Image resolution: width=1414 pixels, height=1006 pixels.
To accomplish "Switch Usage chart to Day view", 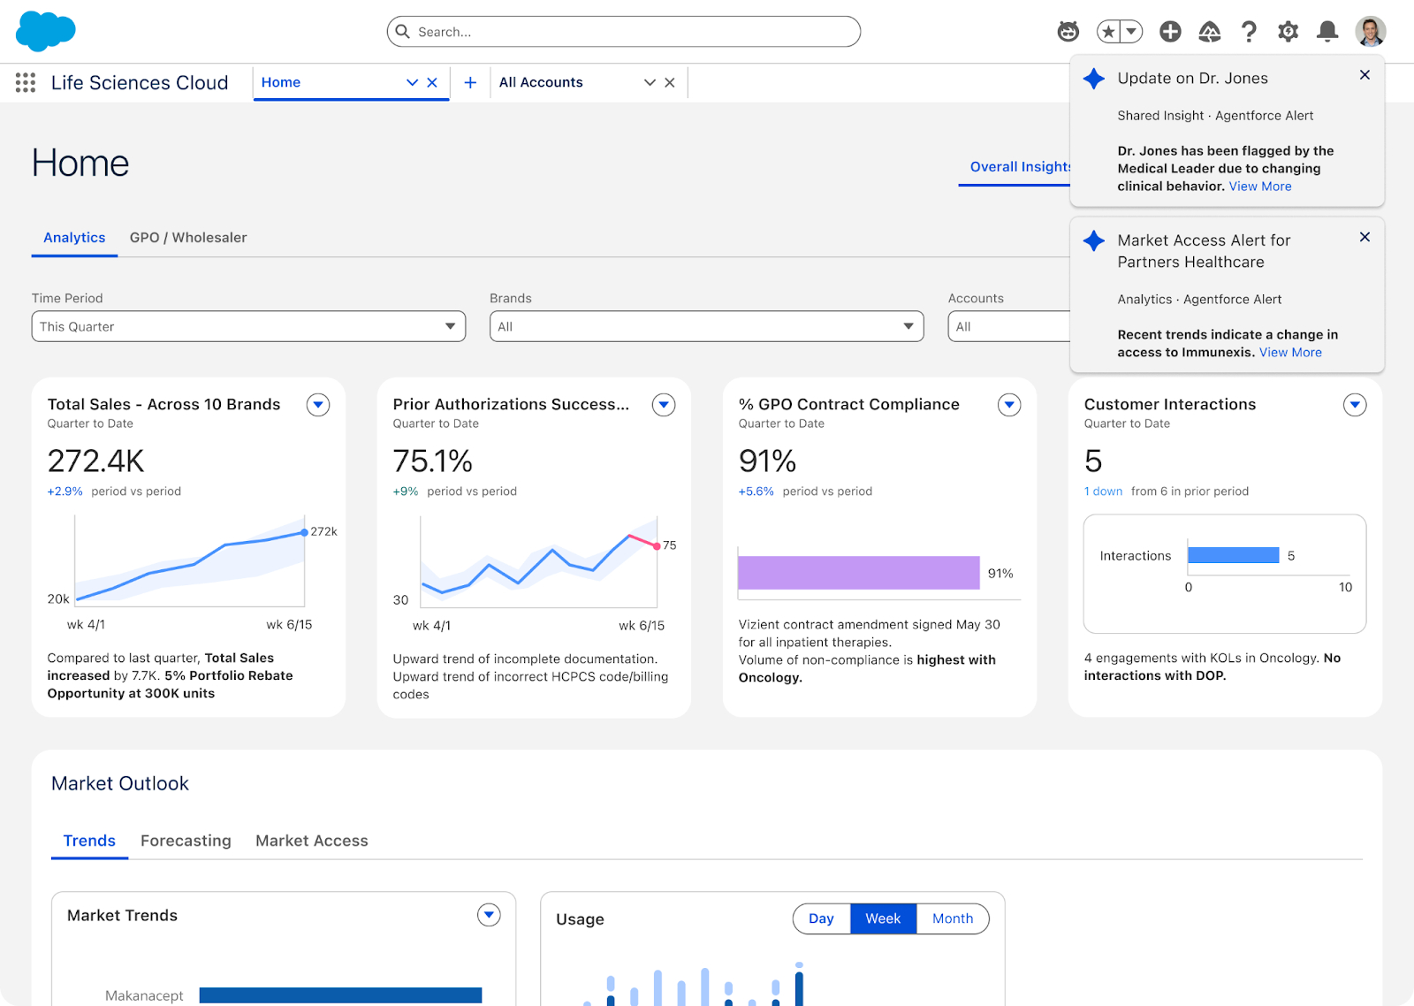I will coord(821,918).
